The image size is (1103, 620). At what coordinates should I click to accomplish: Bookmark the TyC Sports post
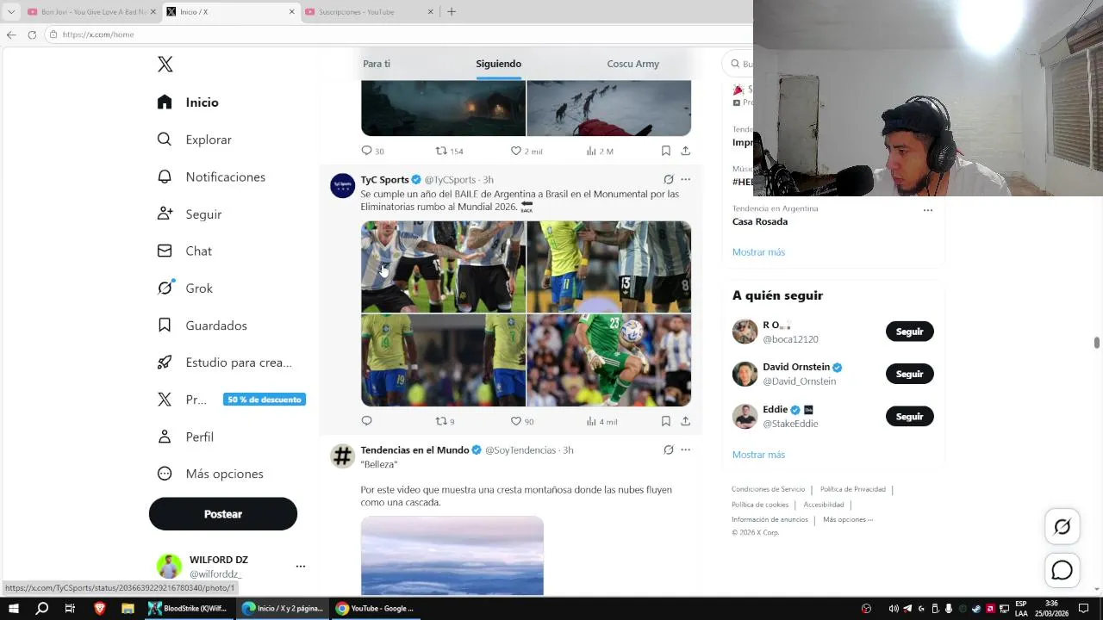pyautogui.click(x=665, y=421)
